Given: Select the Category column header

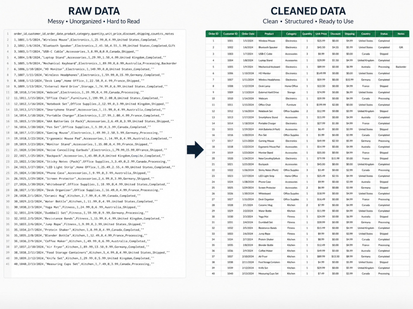Looking at the screenshot, I should 291,34.
